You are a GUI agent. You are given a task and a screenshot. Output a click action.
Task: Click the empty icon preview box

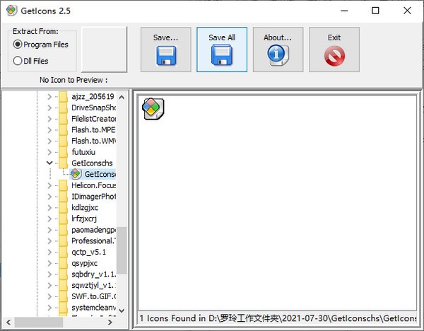click(x=104, y=50)
